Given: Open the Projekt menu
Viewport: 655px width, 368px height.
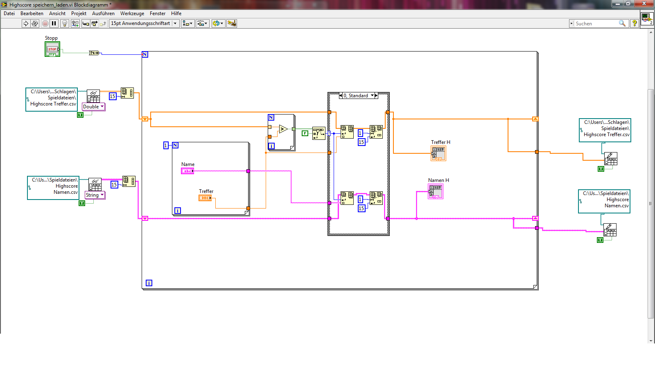Looking at the screenshot, I should point(79,13).
